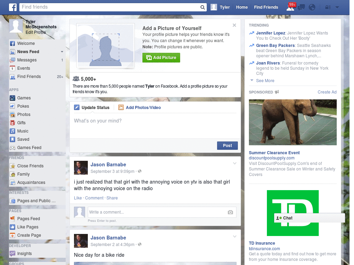Click Find Friends in the left sidebar
The image size is (354, 265).
point(29,77)
